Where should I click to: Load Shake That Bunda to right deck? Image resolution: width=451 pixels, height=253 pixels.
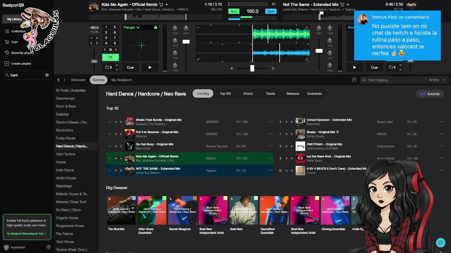click(x=121, y=122)
